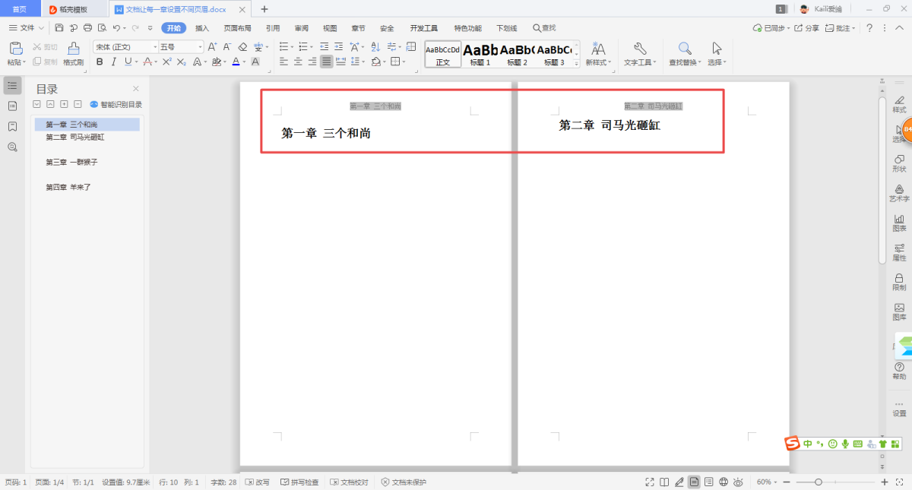The image size is (912, 490).
Task: Expand styles gallery more arrow
Action: coord(576,64)
